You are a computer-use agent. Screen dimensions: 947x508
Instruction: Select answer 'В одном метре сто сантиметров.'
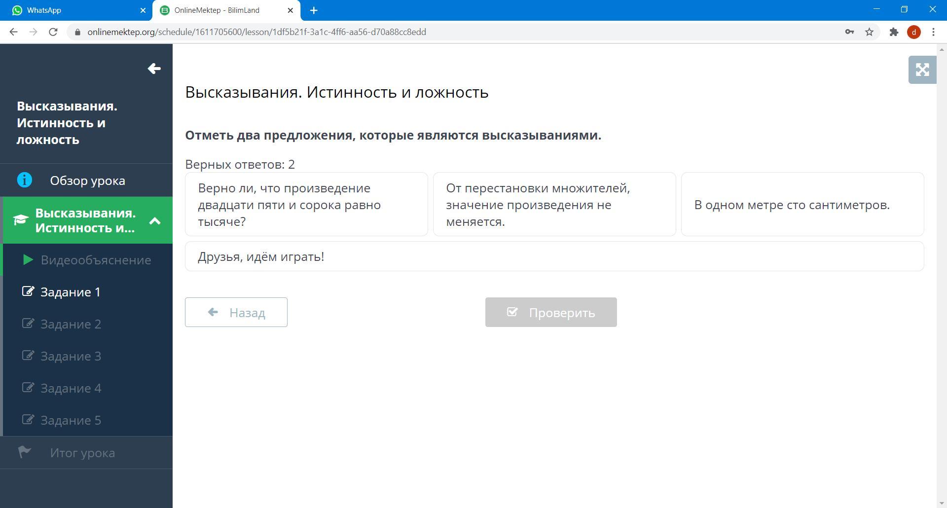(802, 204)
